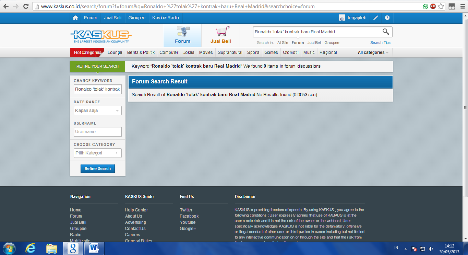Screen dimensions: 468x255
Task: Click the tergaptek user avatar icon
Action: (341, 18)
